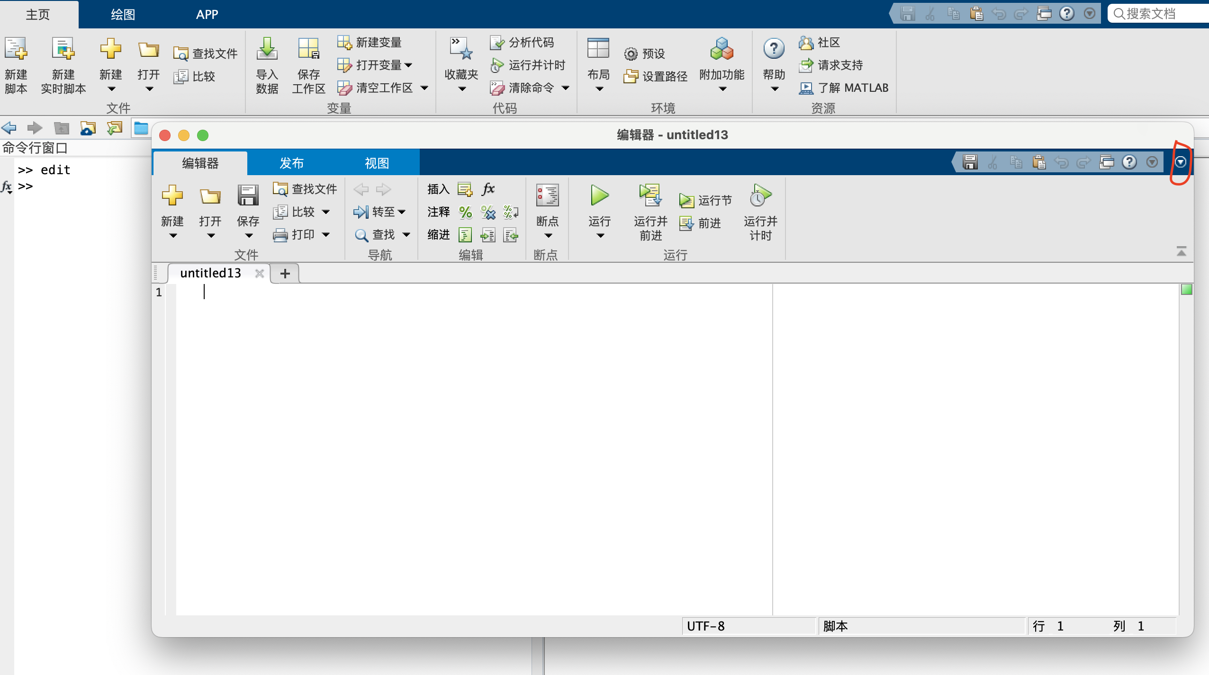Screen dimensions: 1209x675
Task: Switch to the Publish tab in editor
Action: click(x=291, y=163)
